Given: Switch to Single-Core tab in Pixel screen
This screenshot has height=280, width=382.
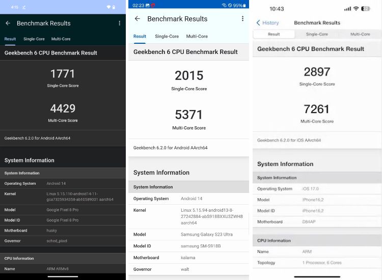Looking at the screenshot, I should tap(34, 39).
